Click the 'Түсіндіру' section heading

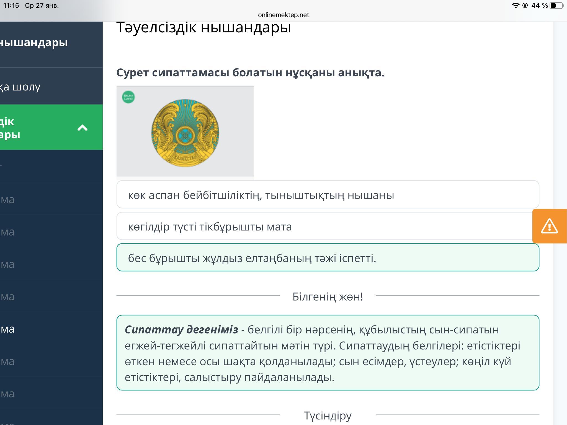click(x=328, y=416)
